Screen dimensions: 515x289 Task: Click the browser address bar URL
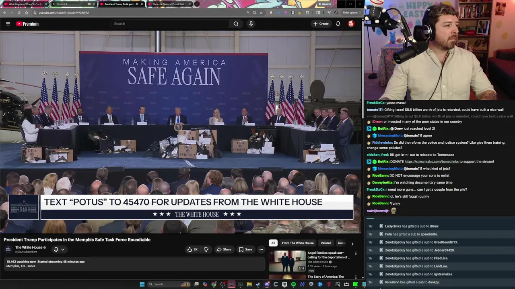(64, 12)
